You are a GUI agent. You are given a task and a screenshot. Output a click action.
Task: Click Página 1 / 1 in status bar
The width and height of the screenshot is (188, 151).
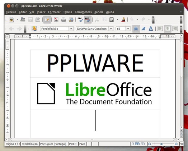13,144
